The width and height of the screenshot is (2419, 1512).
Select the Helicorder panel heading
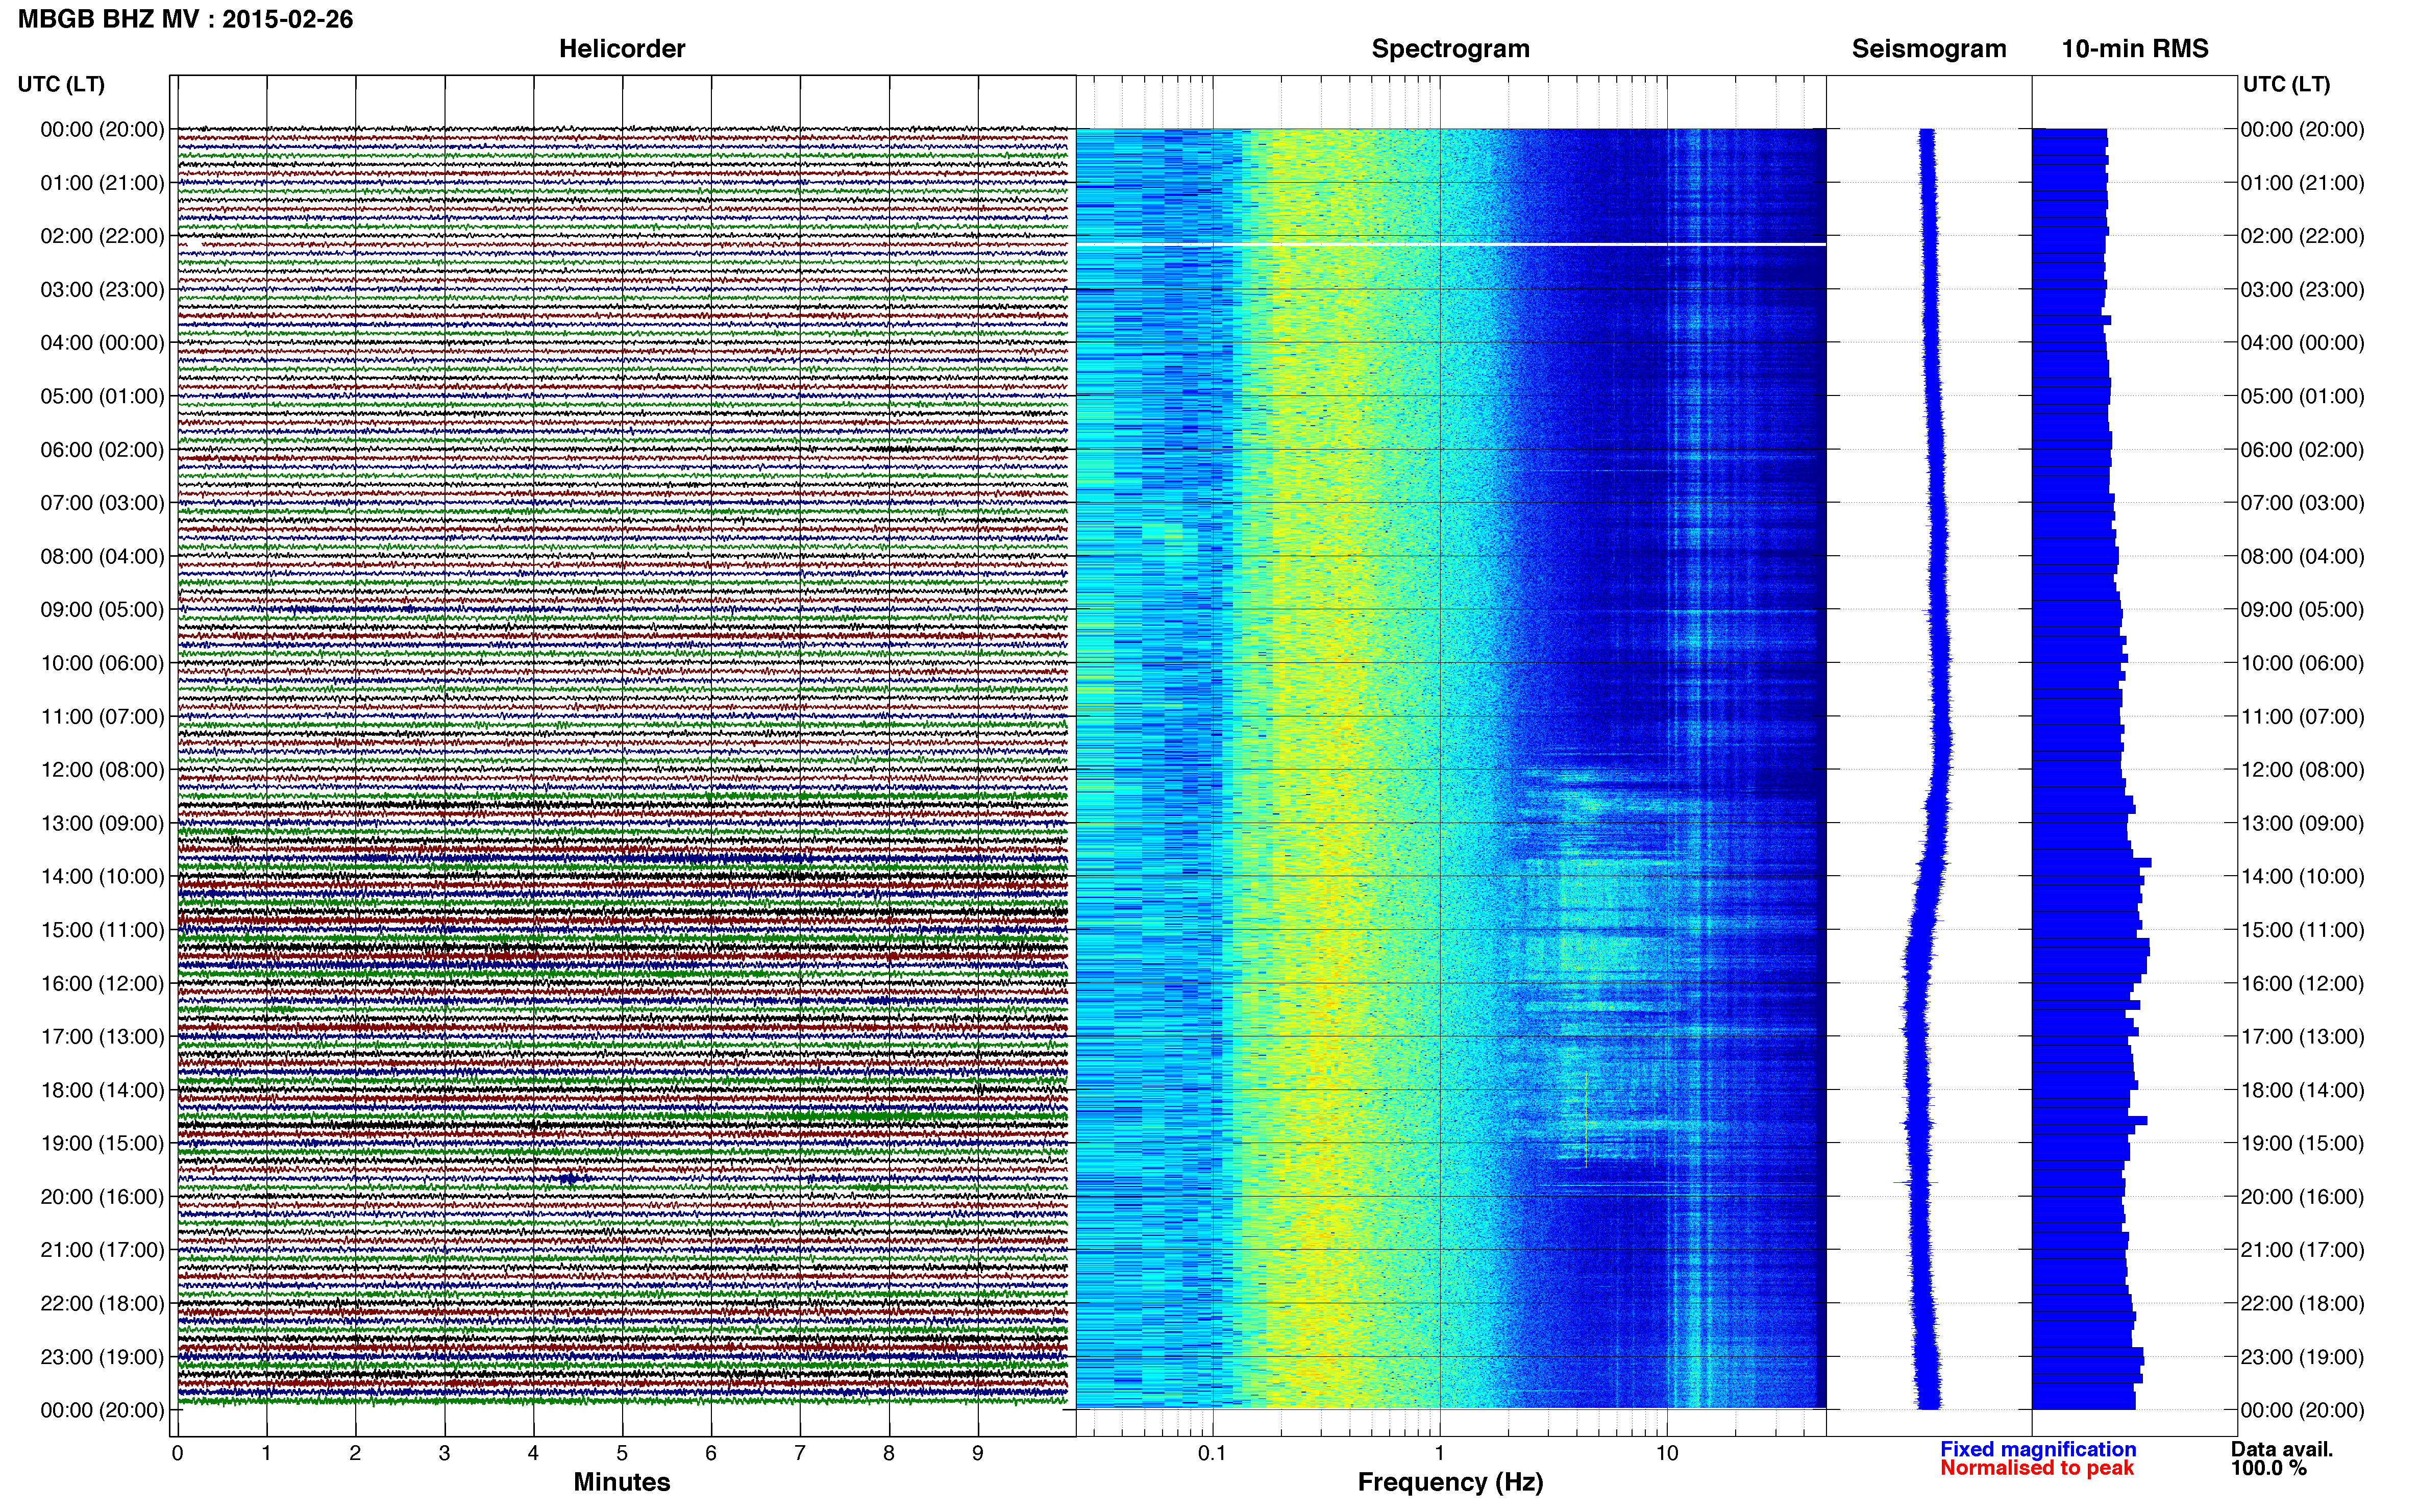click(x=622, y=49)
